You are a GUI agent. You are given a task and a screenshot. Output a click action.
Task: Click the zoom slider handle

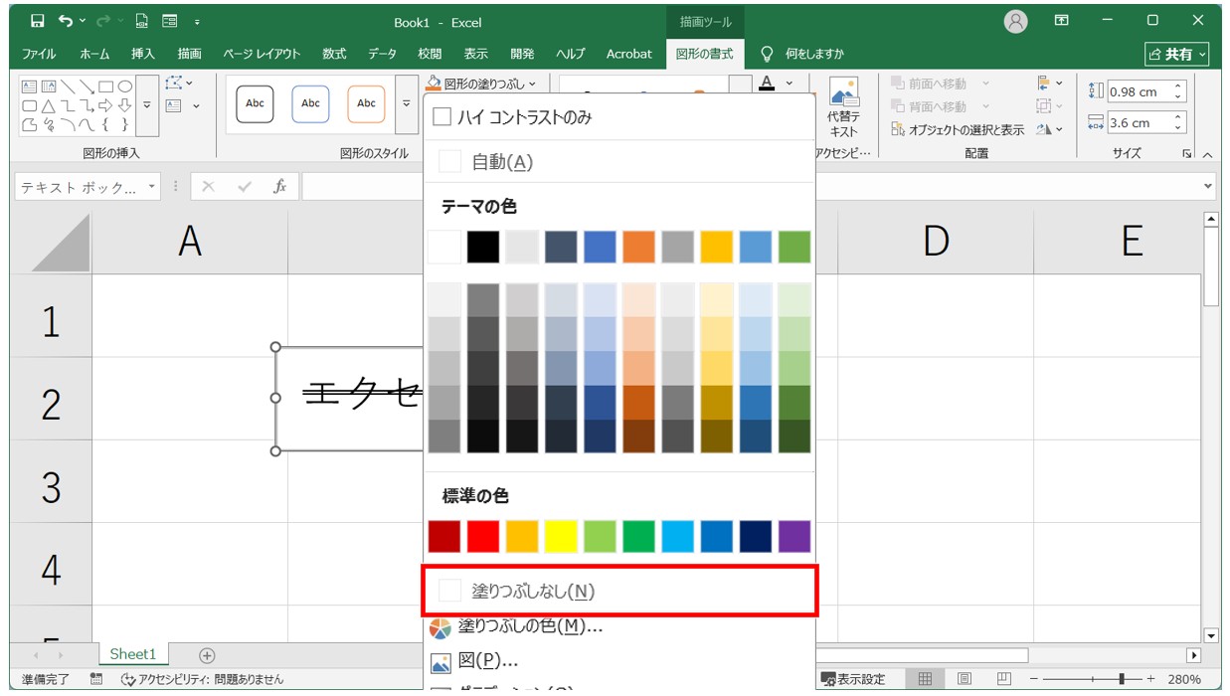tap(1122, 679)
